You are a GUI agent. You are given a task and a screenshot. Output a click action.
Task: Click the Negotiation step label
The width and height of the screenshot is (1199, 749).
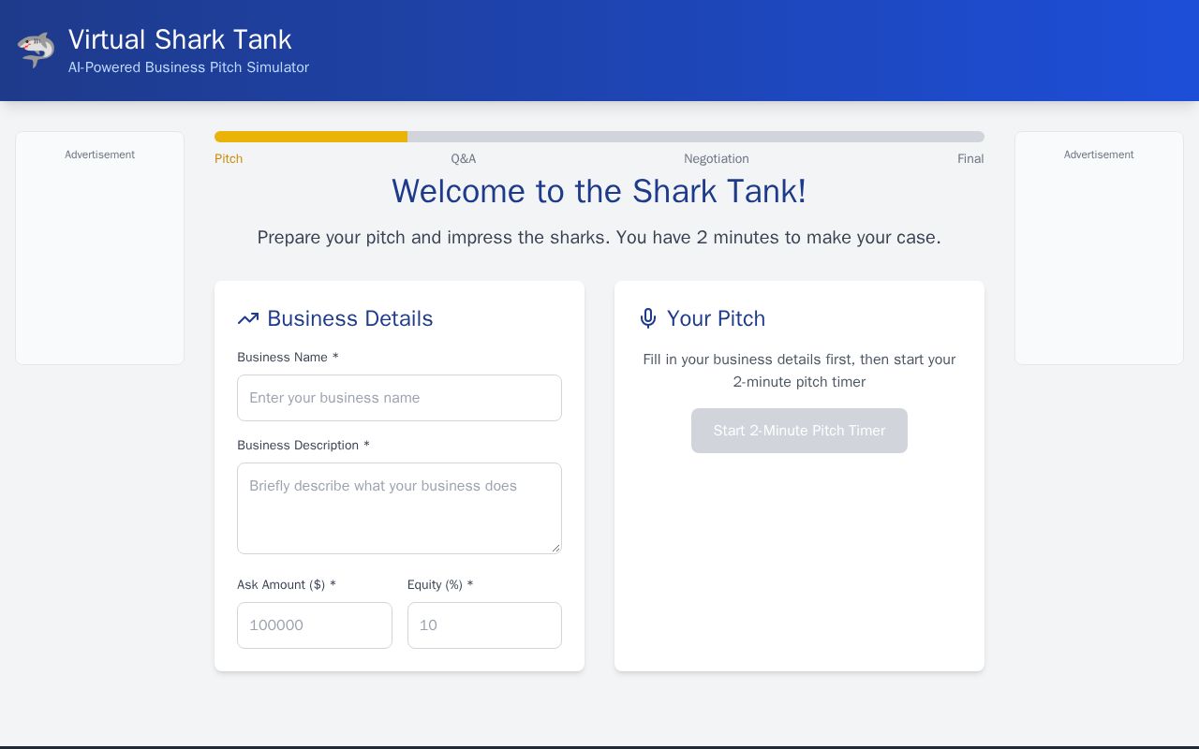(717, 159)
